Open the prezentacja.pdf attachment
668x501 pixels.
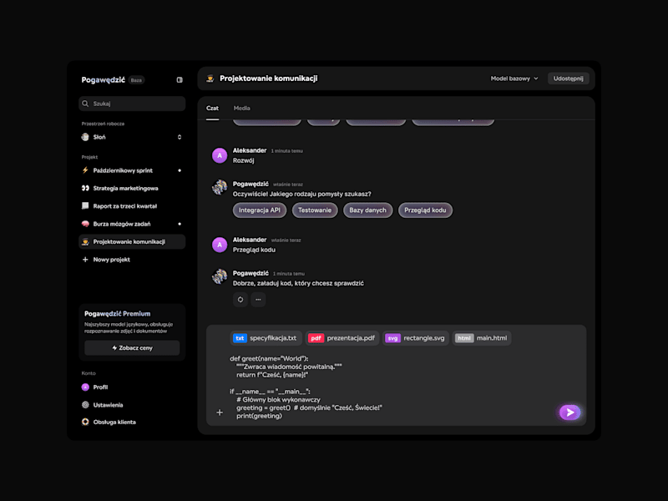tap(342, 338)
